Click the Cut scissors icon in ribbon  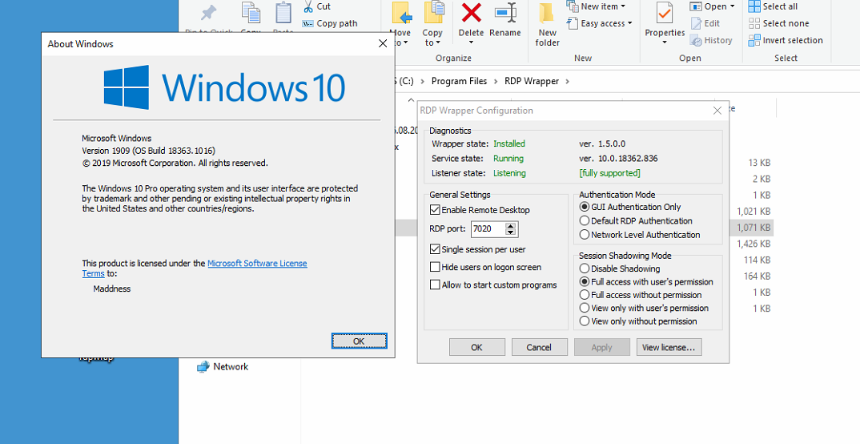tap(308, 6)
